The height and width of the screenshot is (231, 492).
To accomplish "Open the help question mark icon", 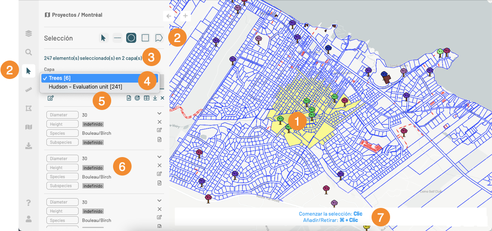I will coord(29,203).
